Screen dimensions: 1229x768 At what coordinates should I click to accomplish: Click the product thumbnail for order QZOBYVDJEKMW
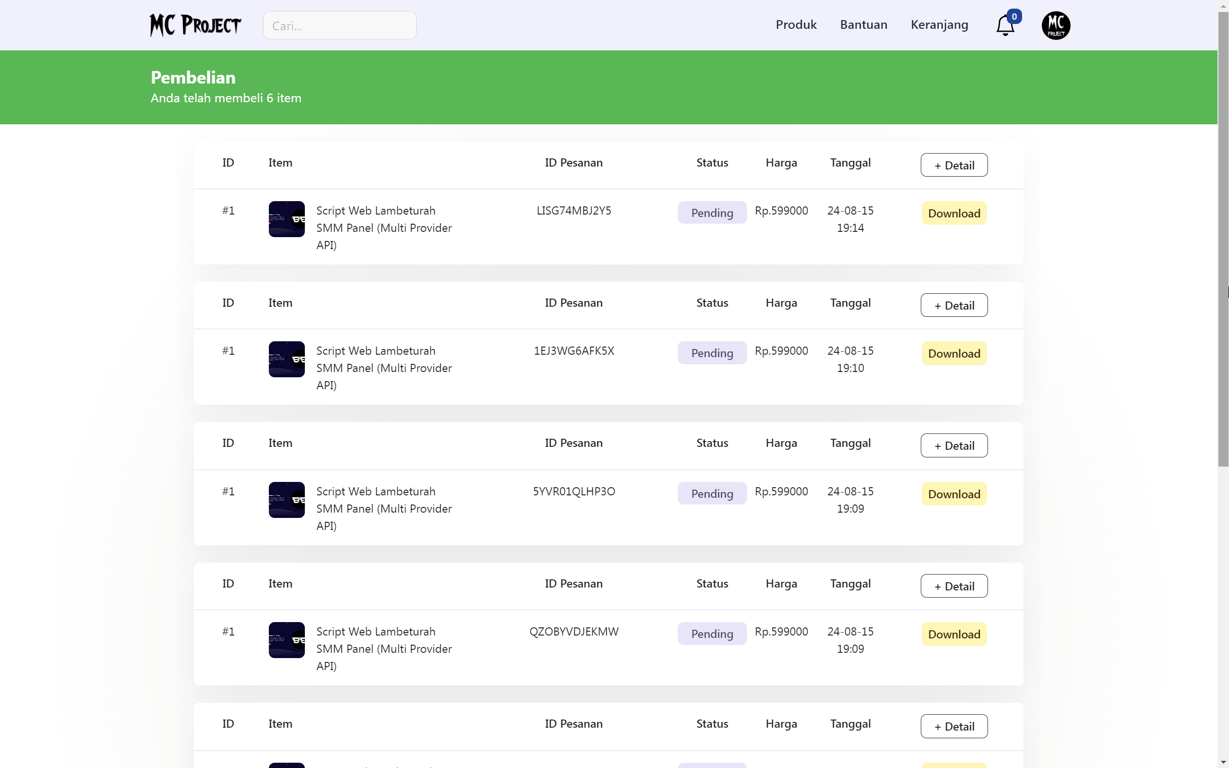[x=286, y=639]
